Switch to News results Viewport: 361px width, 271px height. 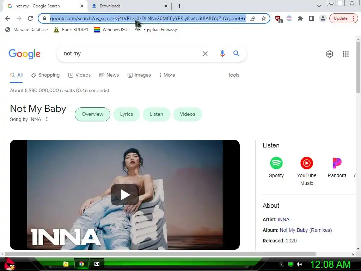[x=109, y=75]
